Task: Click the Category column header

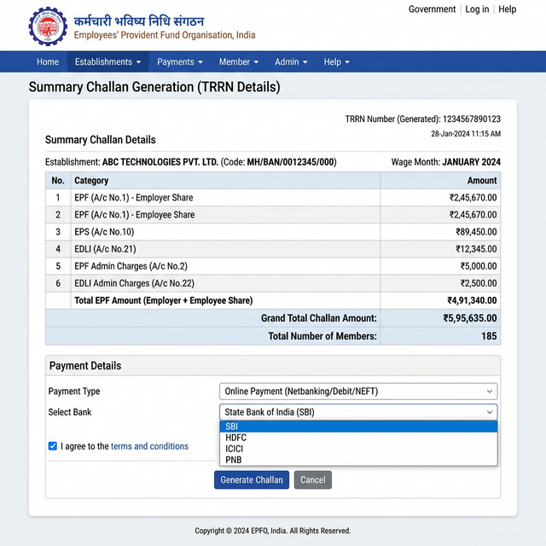Action: pyautogui.click(x=91, y=180)
